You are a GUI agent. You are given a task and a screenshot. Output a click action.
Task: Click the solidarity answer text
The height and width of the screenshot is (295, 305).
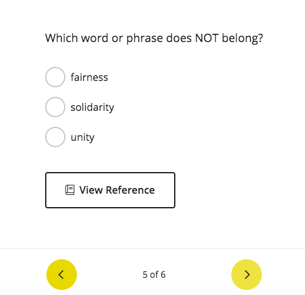92,107
